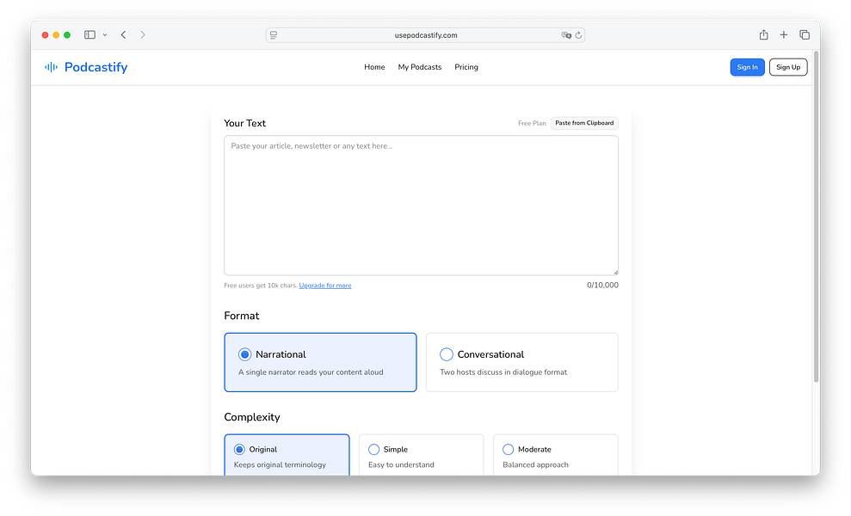
Task: Click the 0/10,000 character counter
Action: pyautogui.click(x=602, y=286)
